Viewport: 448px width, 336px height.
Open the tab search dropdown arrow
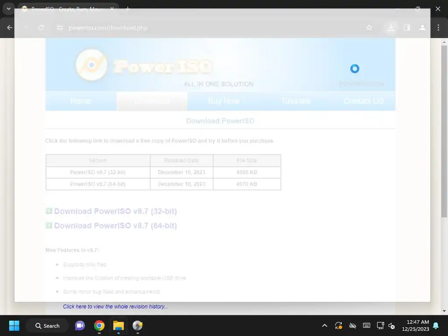tap(9, 9)
